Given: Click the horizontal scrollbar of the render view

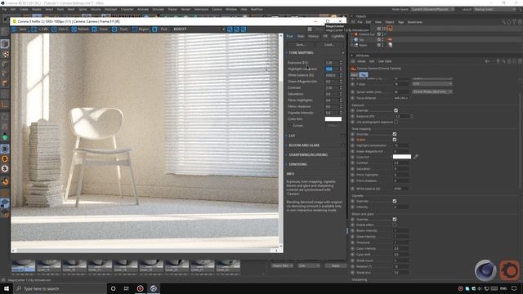Looking at the screenshot, I should pos(145,251).
